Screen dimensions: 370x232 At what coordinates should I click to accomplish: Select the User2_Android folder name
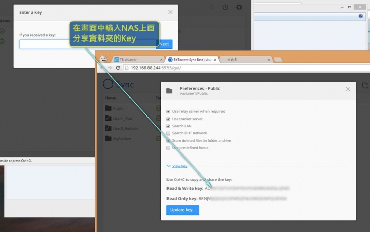(x=125, y=128)
